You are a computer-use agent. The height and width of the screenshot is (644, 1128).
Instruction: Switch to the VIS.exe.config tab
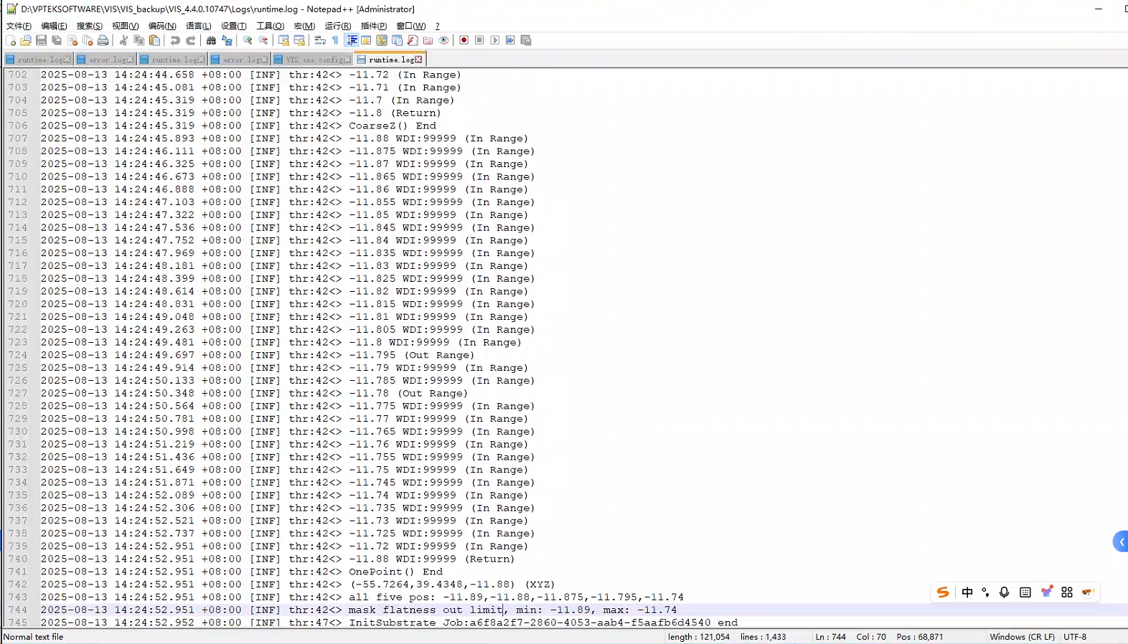tap(313, 60)
